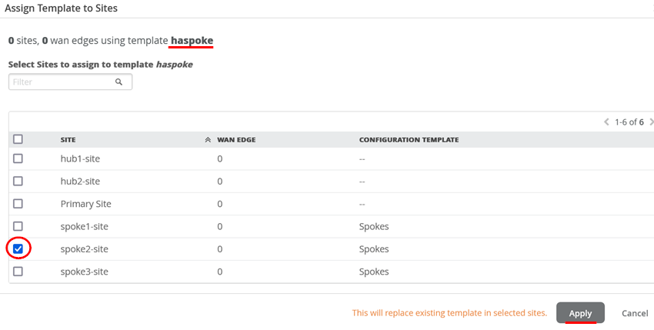Viewport: 654px width, 330px height.
Task: Go to next page of sites
Action: point(651,122)
